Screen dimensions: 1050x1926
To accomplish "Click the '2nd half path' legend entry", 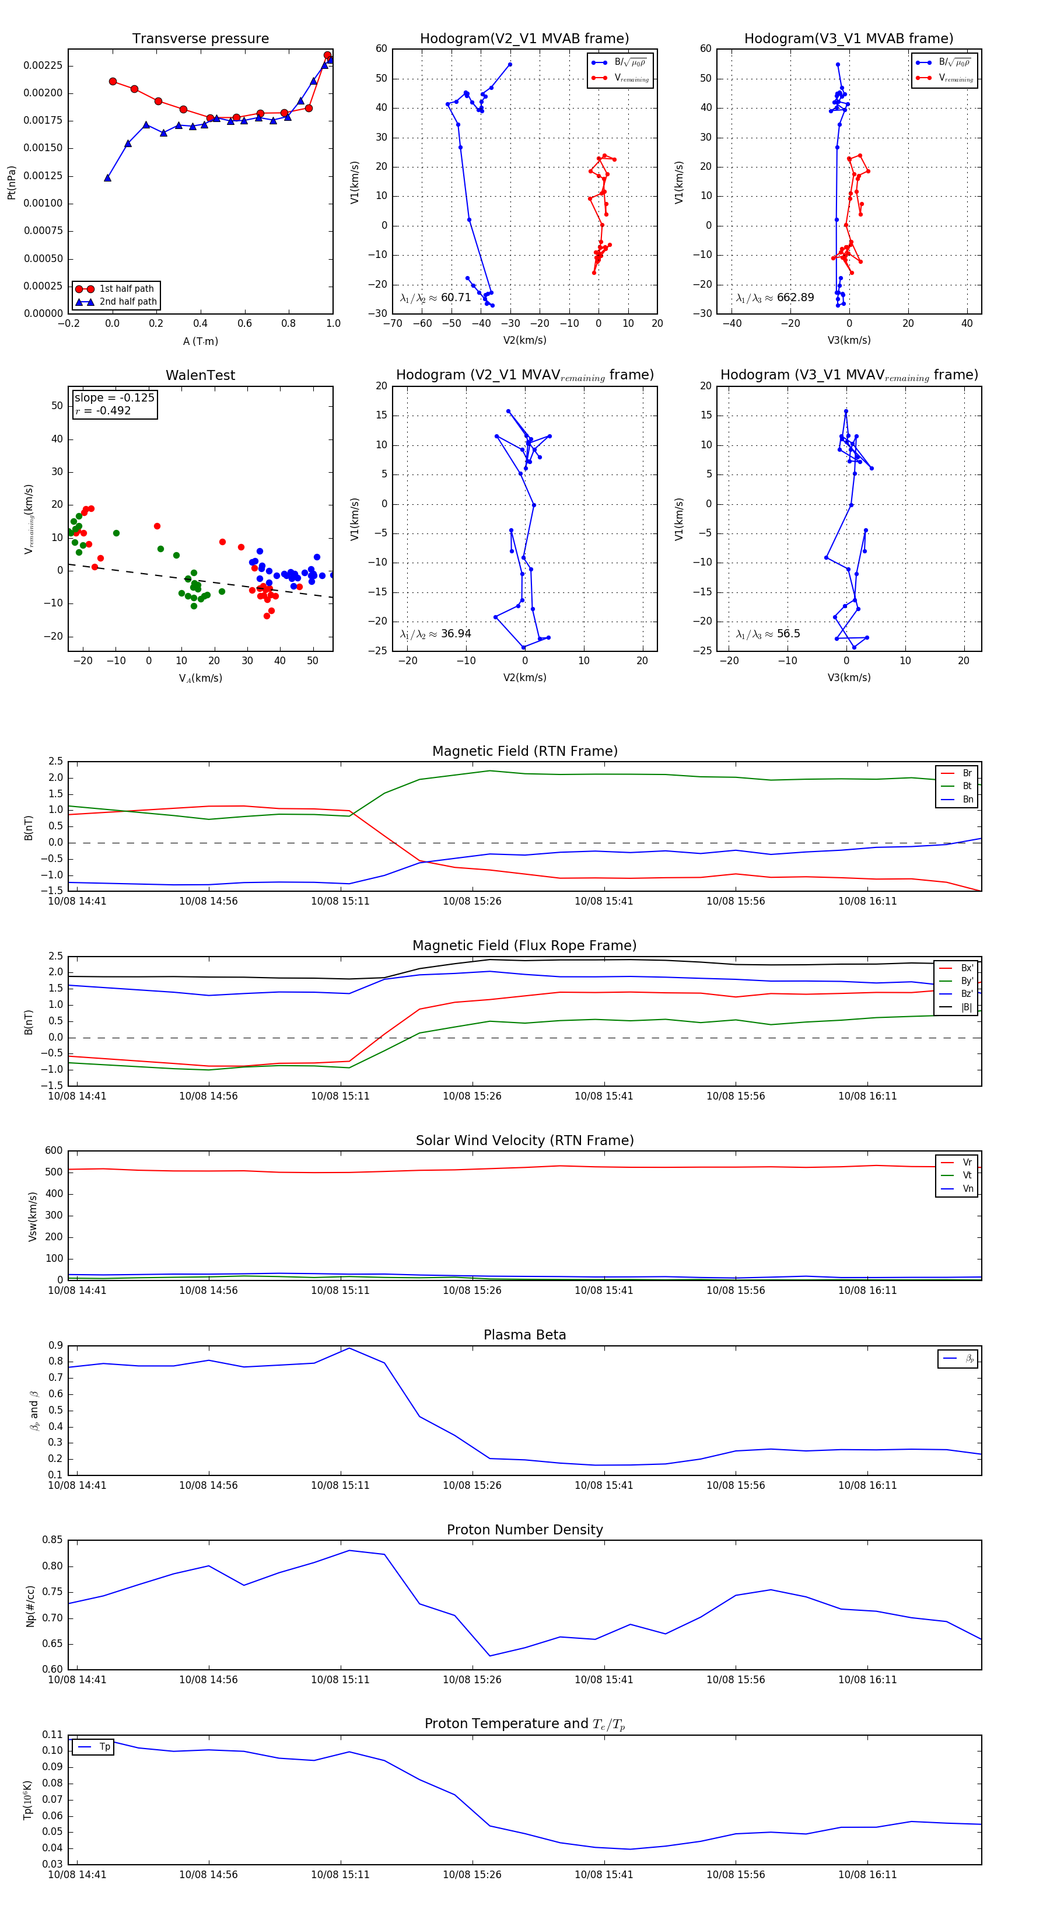I will [x=117, y=301].
